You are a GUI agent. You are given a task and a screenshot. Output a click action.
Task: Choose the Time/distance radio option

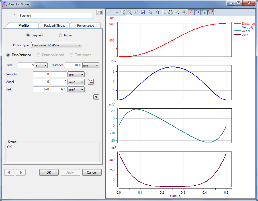(x=8, y=55)
